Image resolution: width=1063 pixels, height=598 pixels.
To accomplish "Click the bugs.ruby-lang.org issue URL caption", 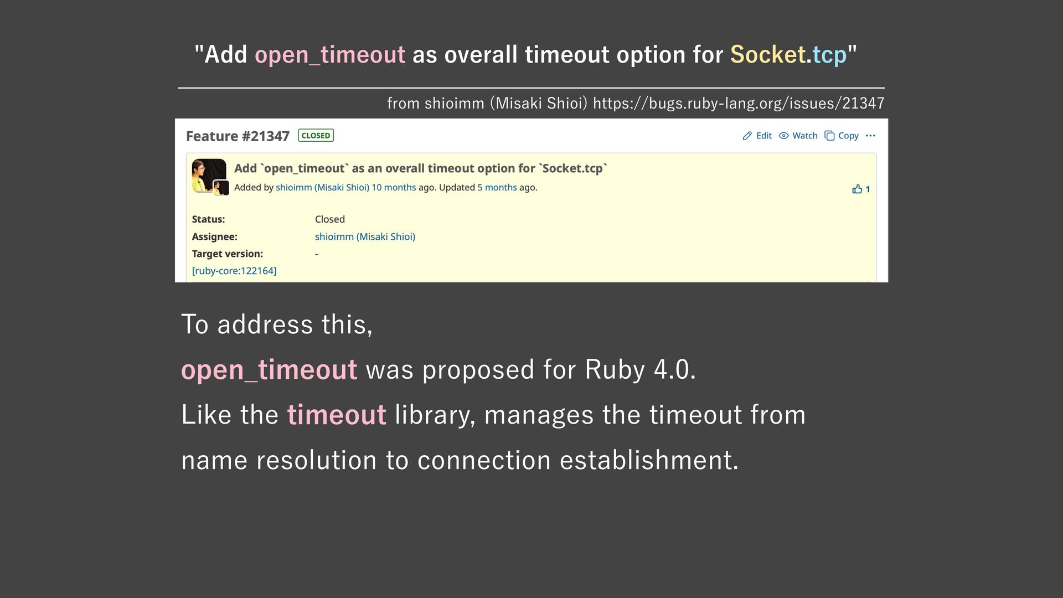I will [x=738, y=104].
